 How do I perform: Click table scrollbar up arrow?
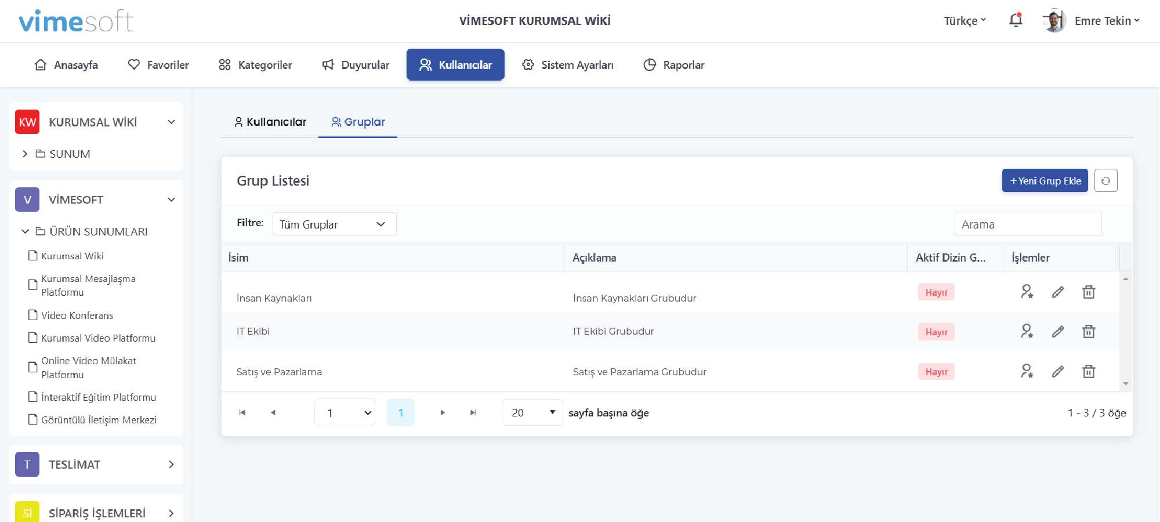pos(1126,279)
